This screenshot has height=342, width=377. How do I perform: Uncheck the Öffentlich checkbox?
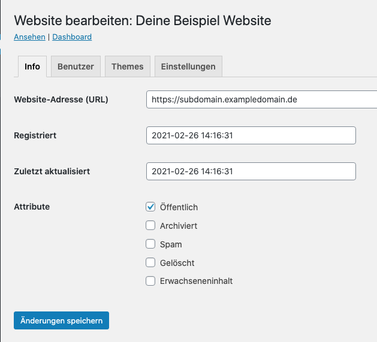coord(150,207)
